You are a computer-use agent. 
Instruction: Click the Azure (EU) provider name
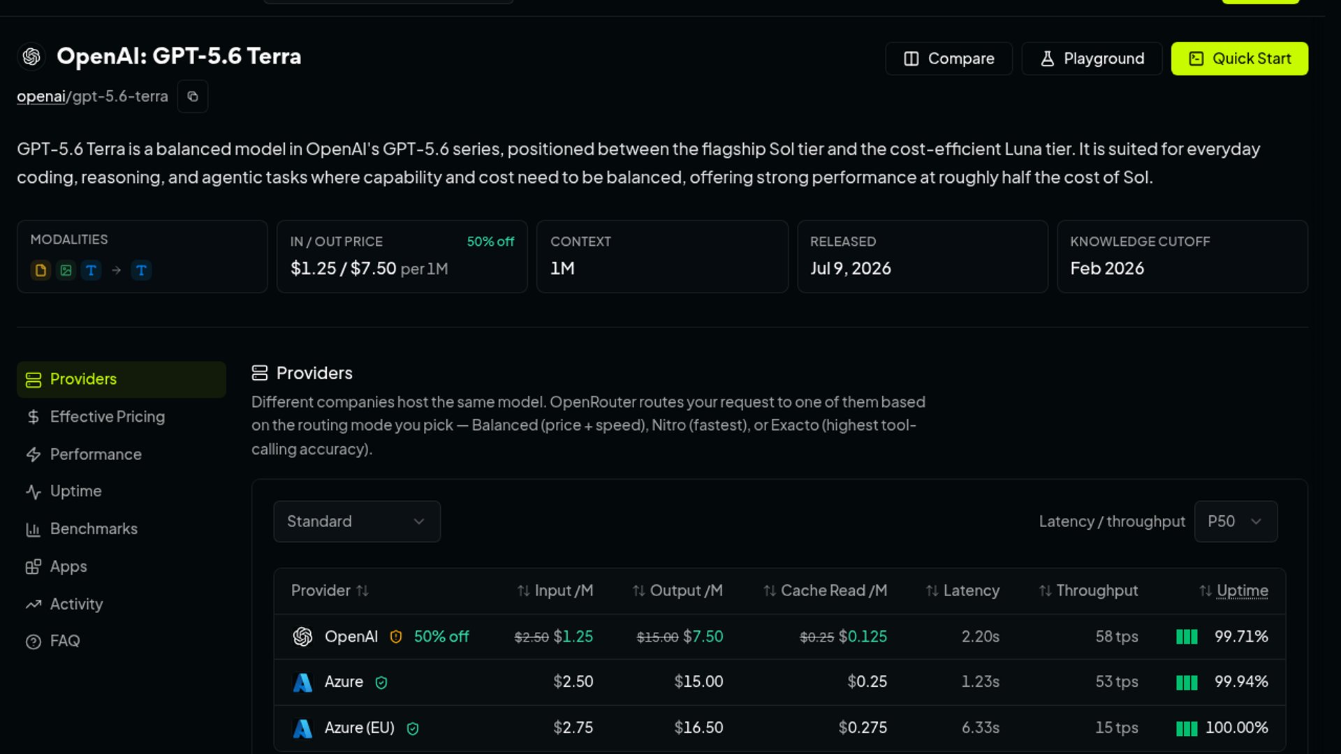[360, 727]
